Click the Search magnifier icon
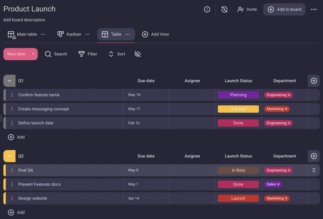Viewport: 323px width, 219px height. click(x=48, y=54)
